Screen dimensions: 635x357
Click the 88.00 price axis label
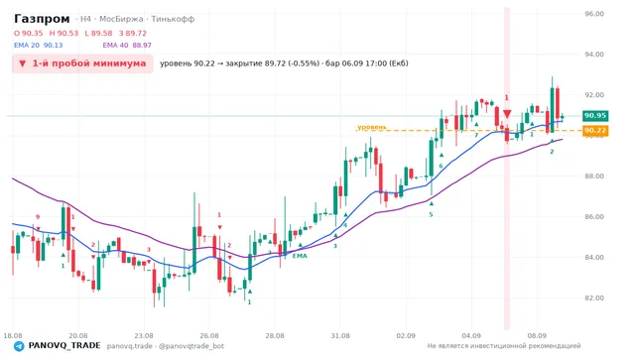[x=594, y=177]
